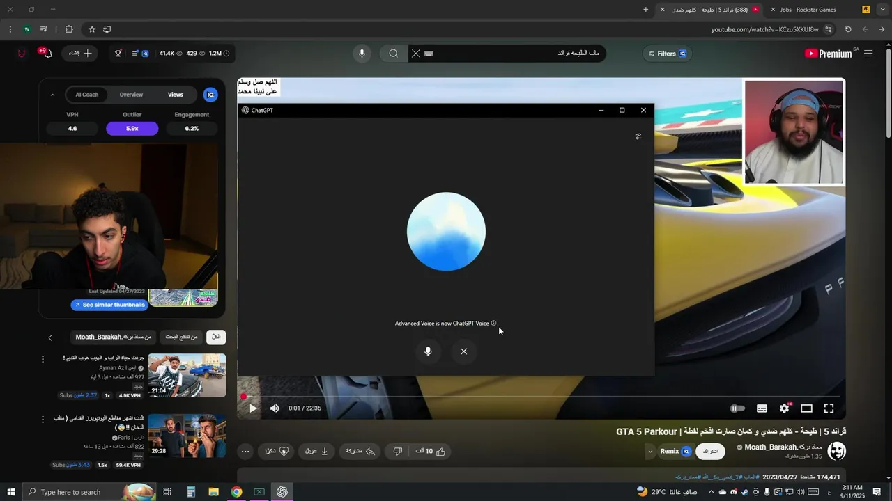The image size is (892, 501).
Task: Select the AI Coach tab
Action: click(87, 95)
